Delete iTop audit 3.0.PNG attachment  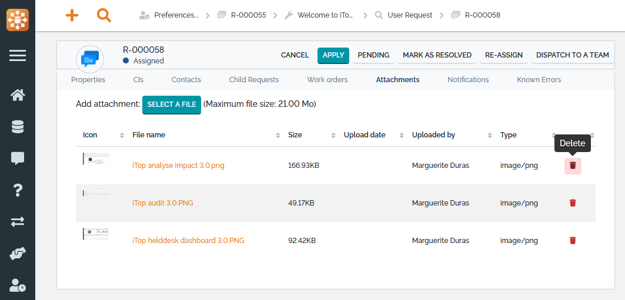(573, 203)
